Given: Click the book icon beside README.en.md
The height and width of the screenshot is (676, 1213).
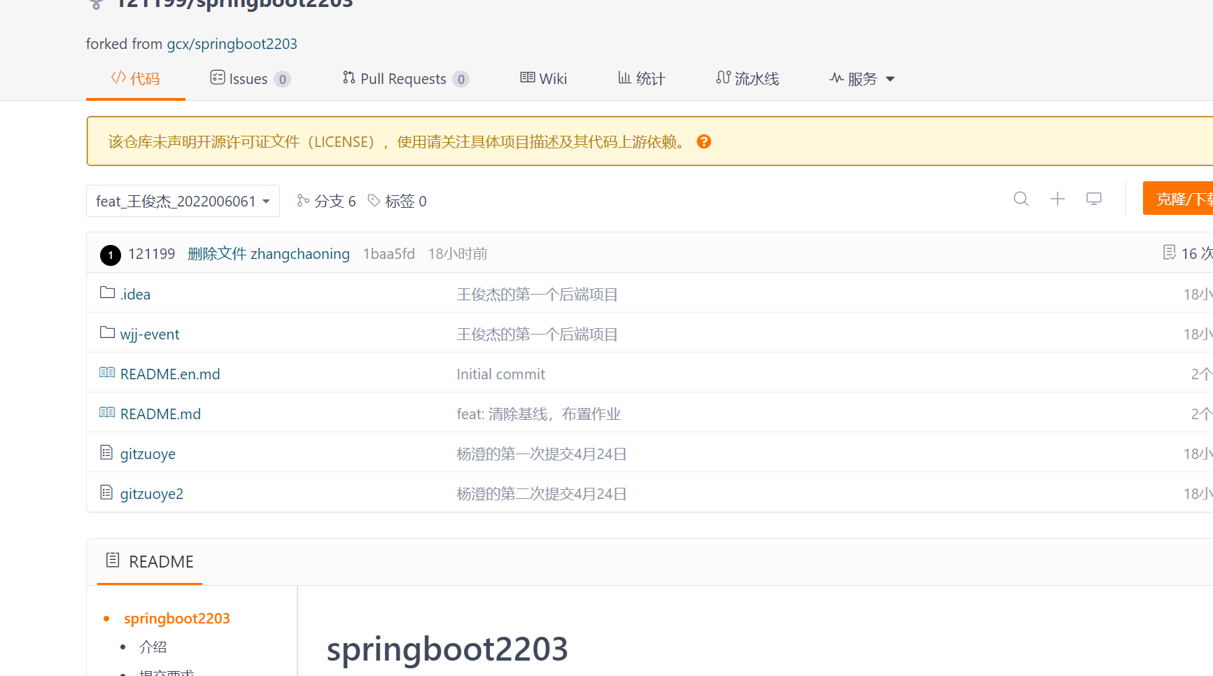Looking at the screenshot, I should tap(107, 372).
